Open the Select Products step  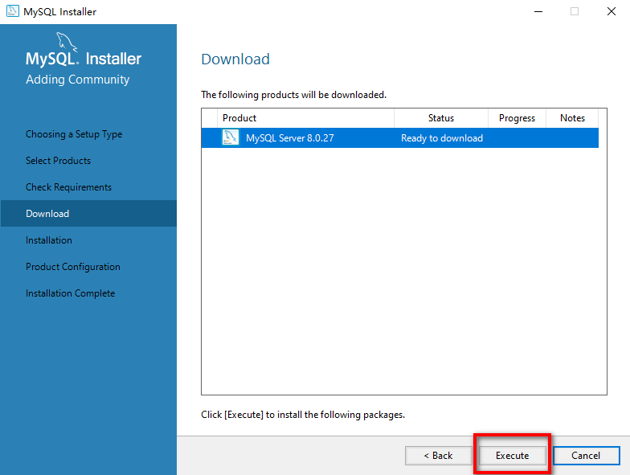pos(58,161)
